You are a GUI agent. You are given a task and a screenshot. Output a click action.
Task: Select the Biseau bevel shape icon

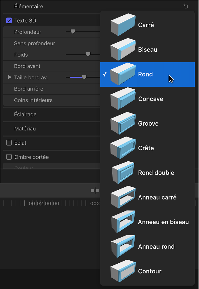123,50
